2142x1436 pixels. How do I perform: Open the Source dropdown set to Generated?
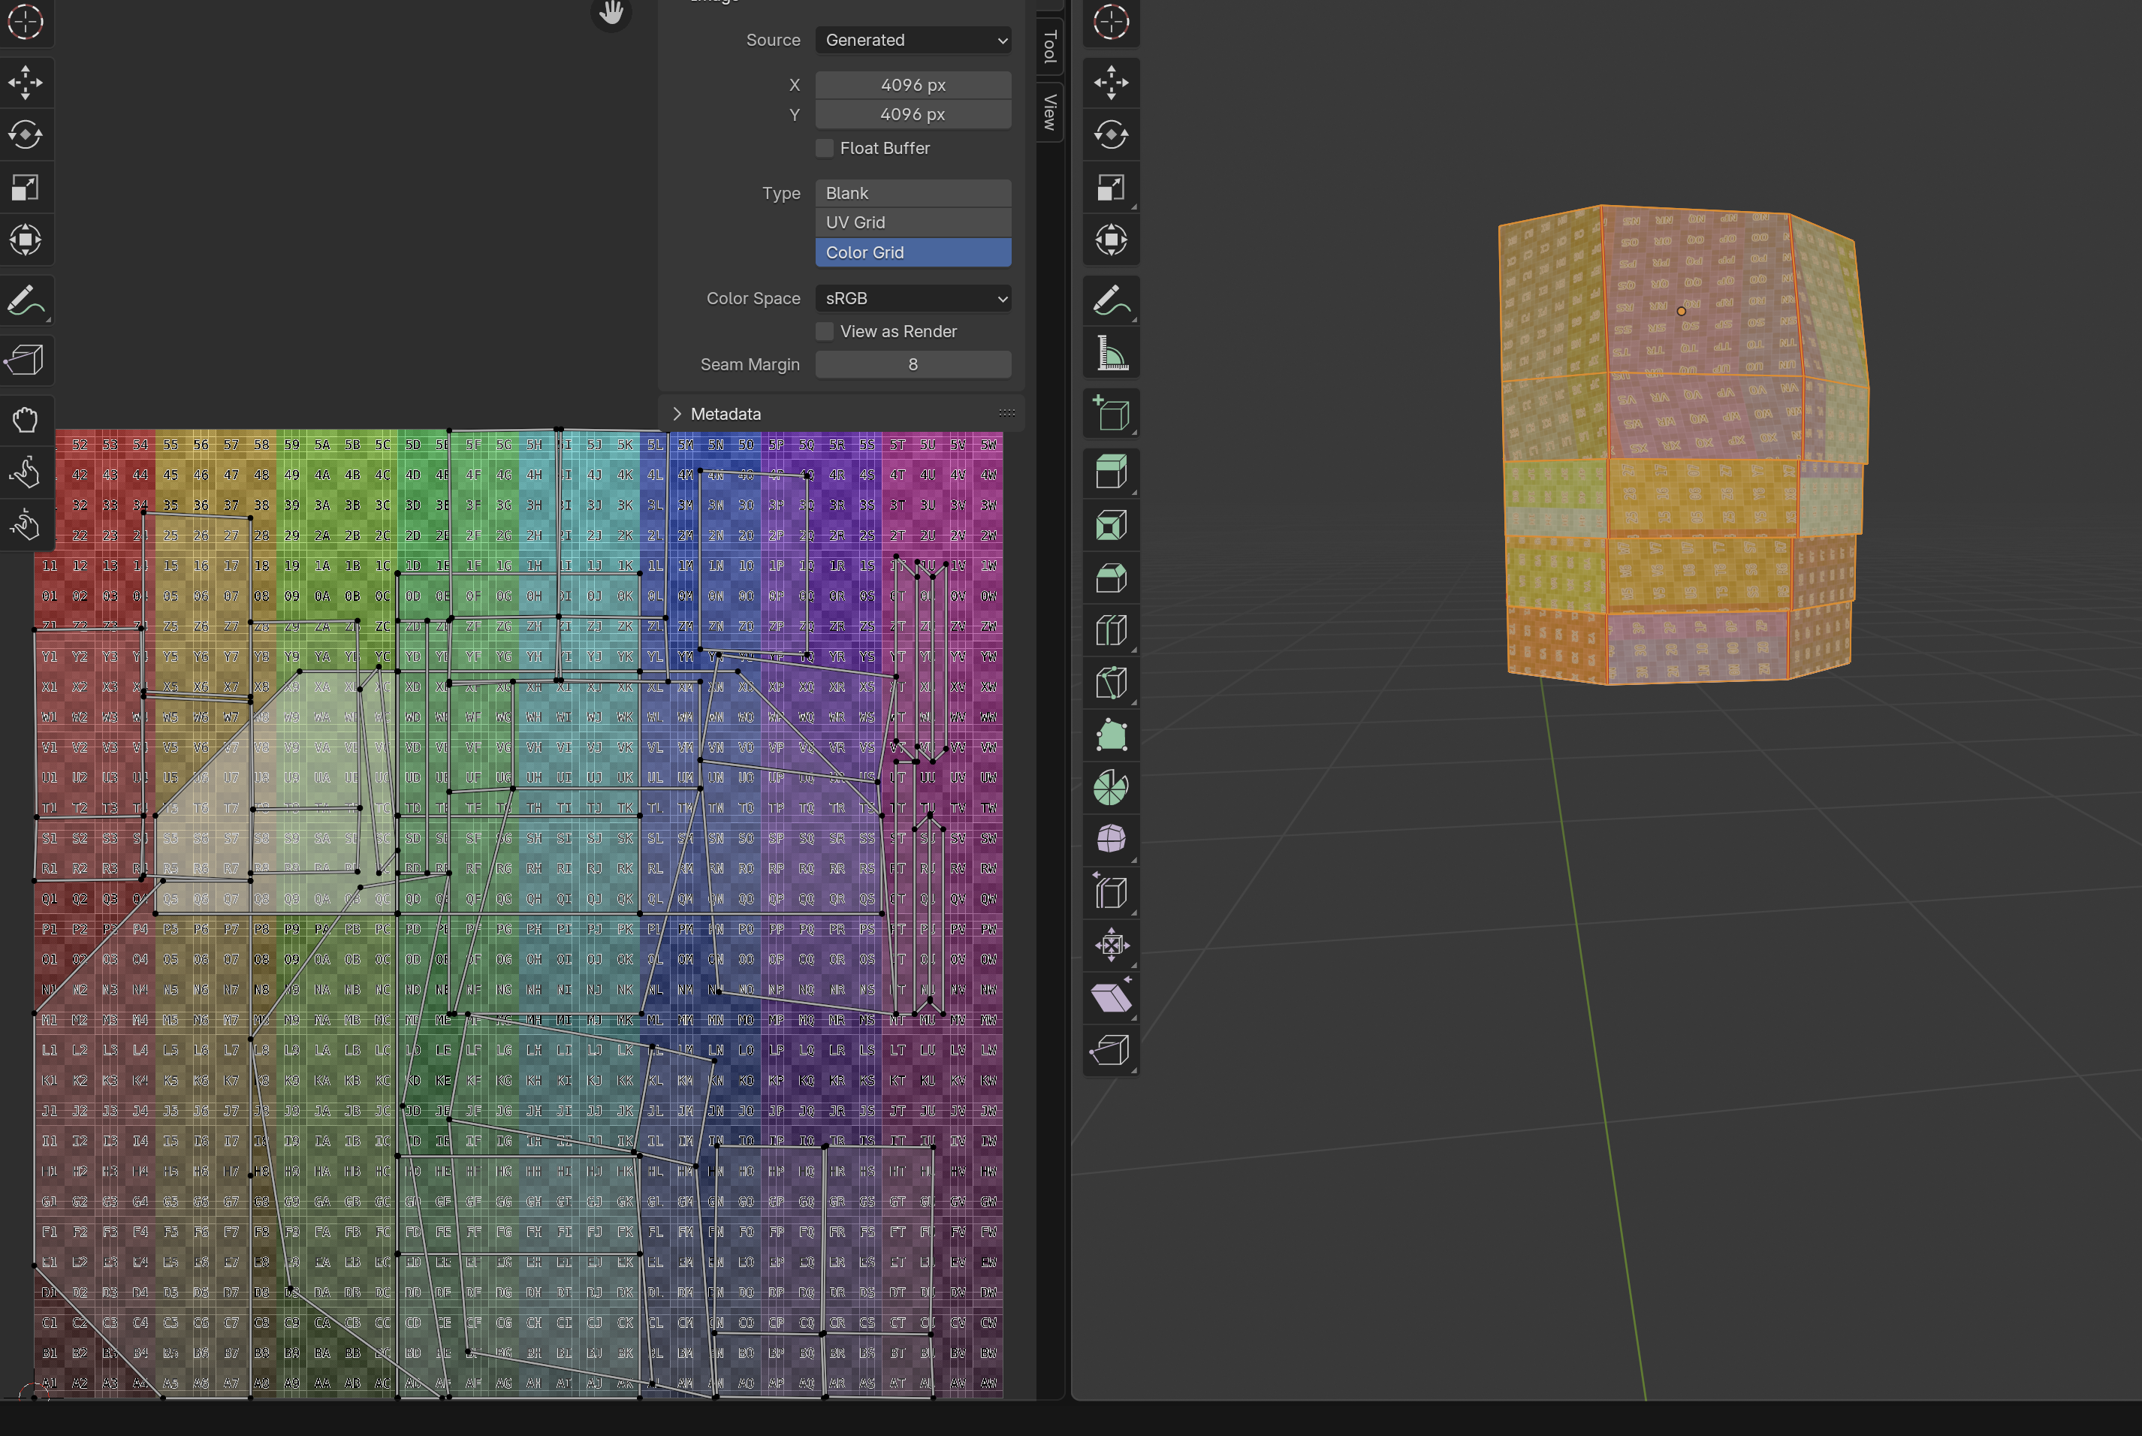pyautogui.click(x=913, y=41)
